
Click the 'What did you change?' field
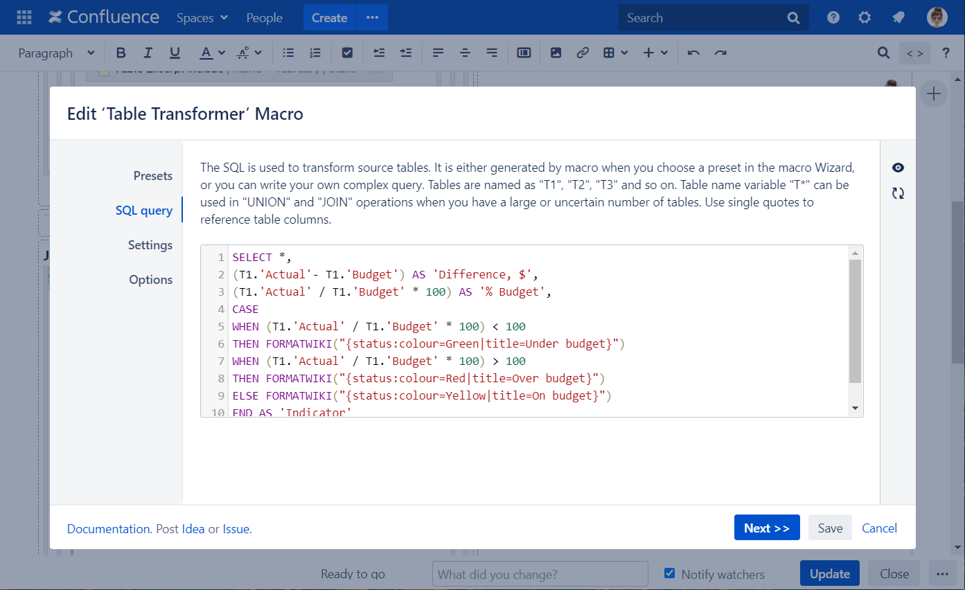[x=540, y=574]
